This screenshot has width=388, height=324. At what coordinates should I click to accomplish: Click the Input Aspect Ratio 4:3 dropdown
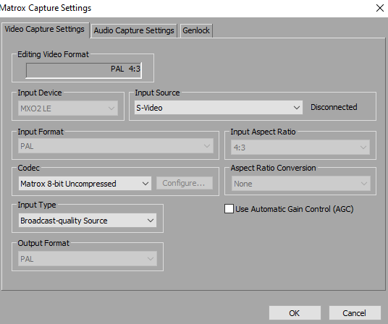[x=300, y=148]
